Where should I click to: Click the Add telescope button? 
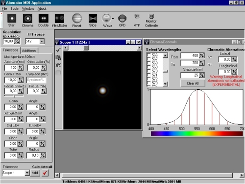[x=35, y=173]
